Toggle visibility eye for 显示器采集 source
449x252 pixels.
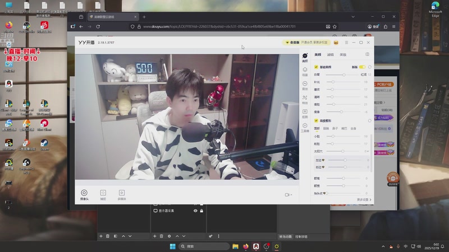click(195, 211)
